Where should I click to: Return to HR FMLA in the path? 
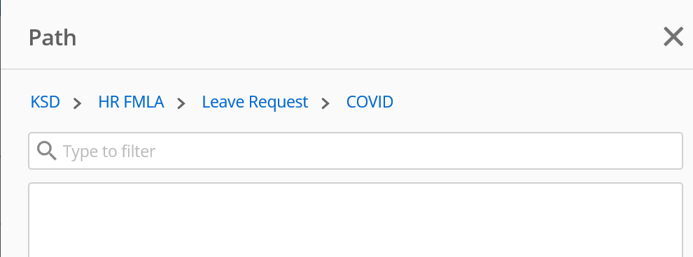pos(132,102)
